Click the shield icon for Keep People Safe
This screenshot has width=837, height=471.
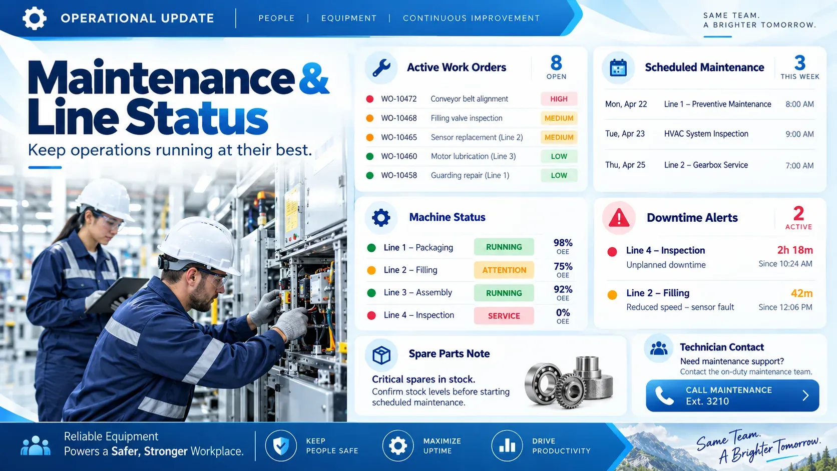281,445
